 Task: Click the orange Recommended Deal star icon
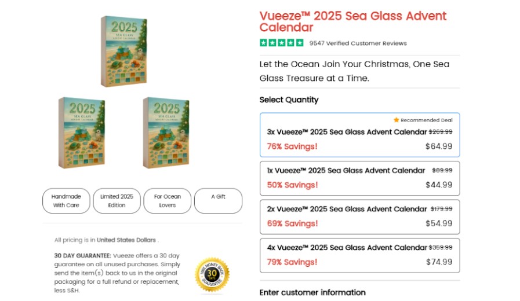click(x=397, y=120)
